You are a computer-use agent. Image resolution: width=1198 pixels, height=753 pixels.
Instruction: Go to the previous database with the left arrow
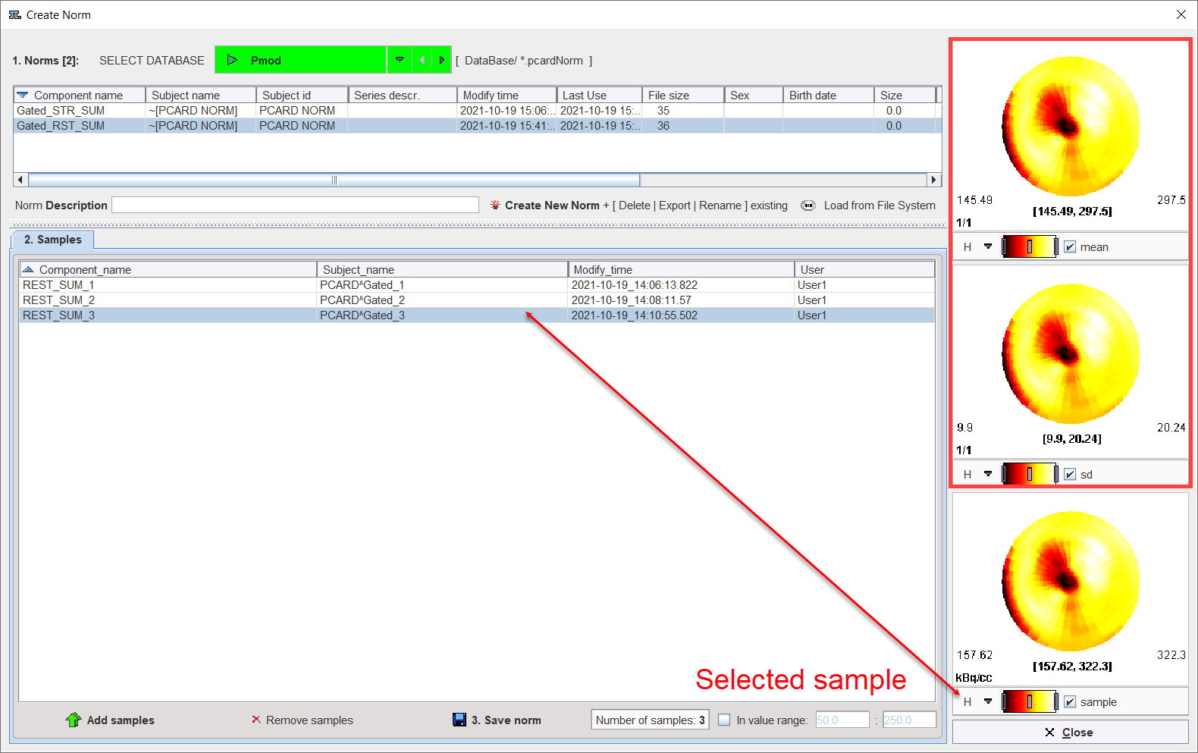pos(422,60)
